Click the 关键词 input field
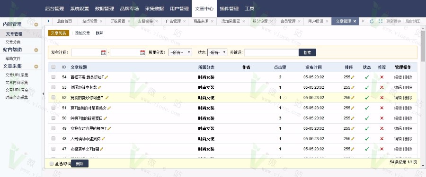Viewport: 426px width, 177px height. (271, 52)
